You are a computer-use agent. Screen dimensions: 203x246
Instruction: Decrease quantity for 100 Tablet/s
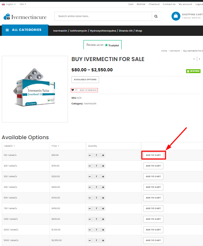(x=90, y=155)
